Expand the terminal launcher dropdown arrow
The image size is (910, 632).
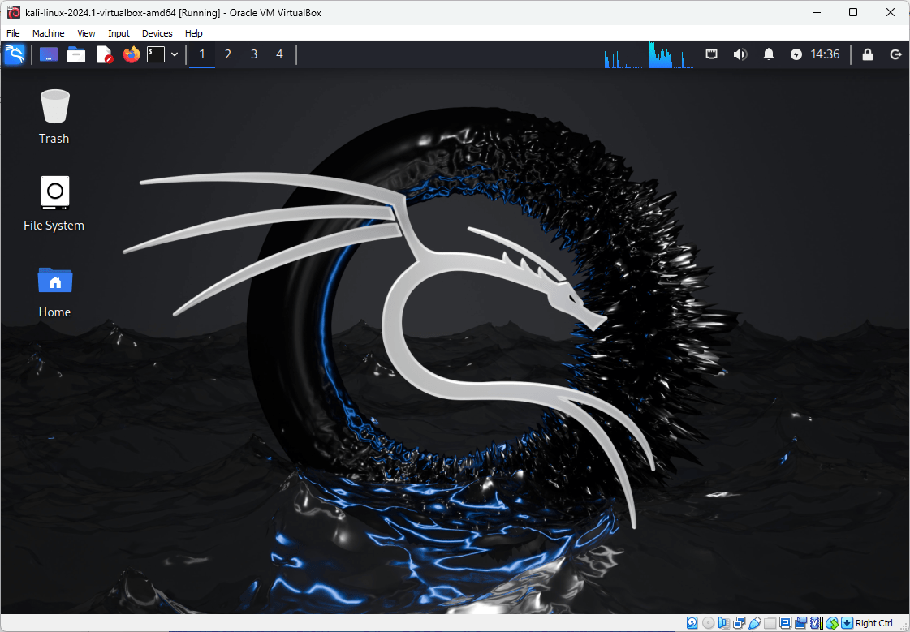coord(174,54)
